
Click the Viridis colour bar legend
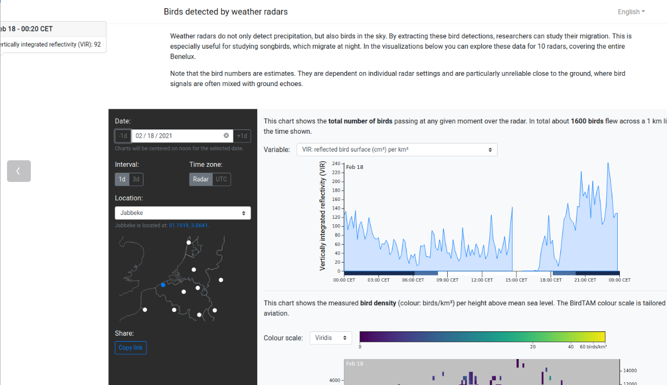click(482, 337)
